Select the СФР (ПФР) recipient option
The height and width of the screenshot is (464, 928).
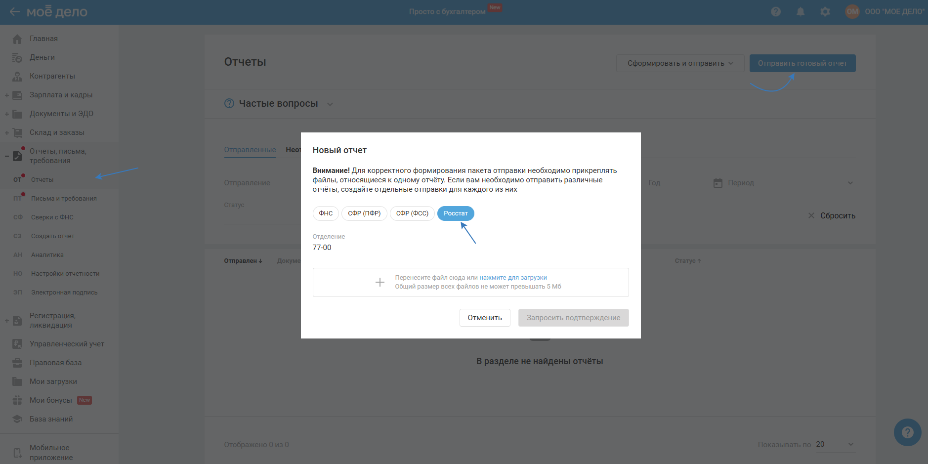(x=364, y=213)
